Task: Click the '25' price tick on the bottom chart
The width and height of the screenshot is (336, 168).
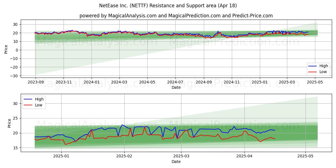Action: (x=16, y=118)
